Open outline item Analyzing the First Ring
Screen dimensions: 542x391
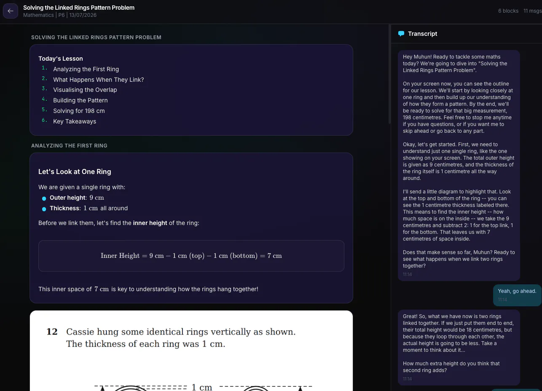[86, 69]
